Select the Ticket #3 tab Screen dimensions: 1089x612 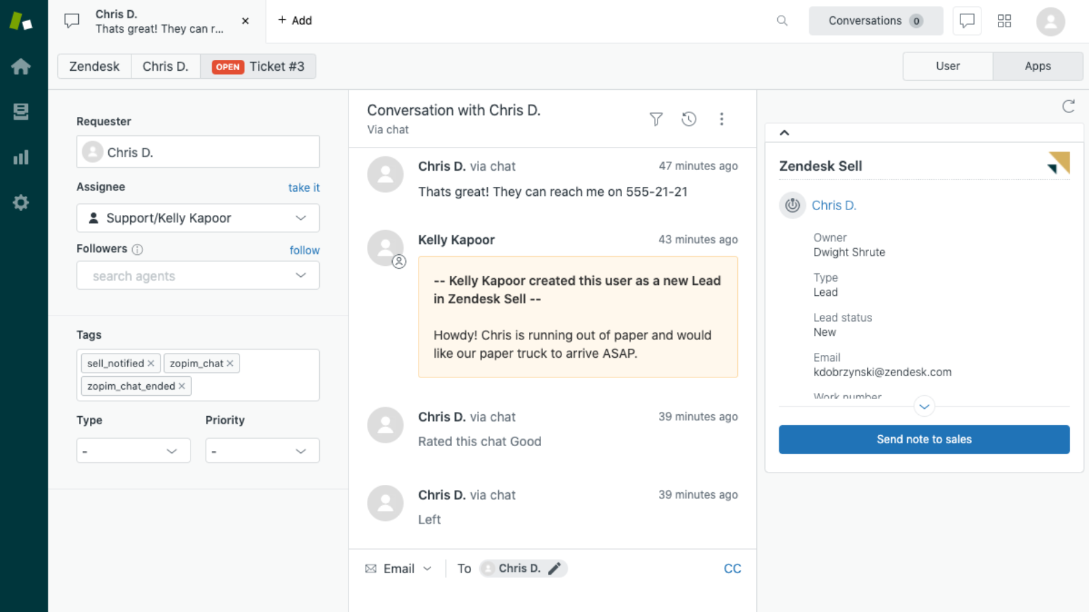point(258,66)
